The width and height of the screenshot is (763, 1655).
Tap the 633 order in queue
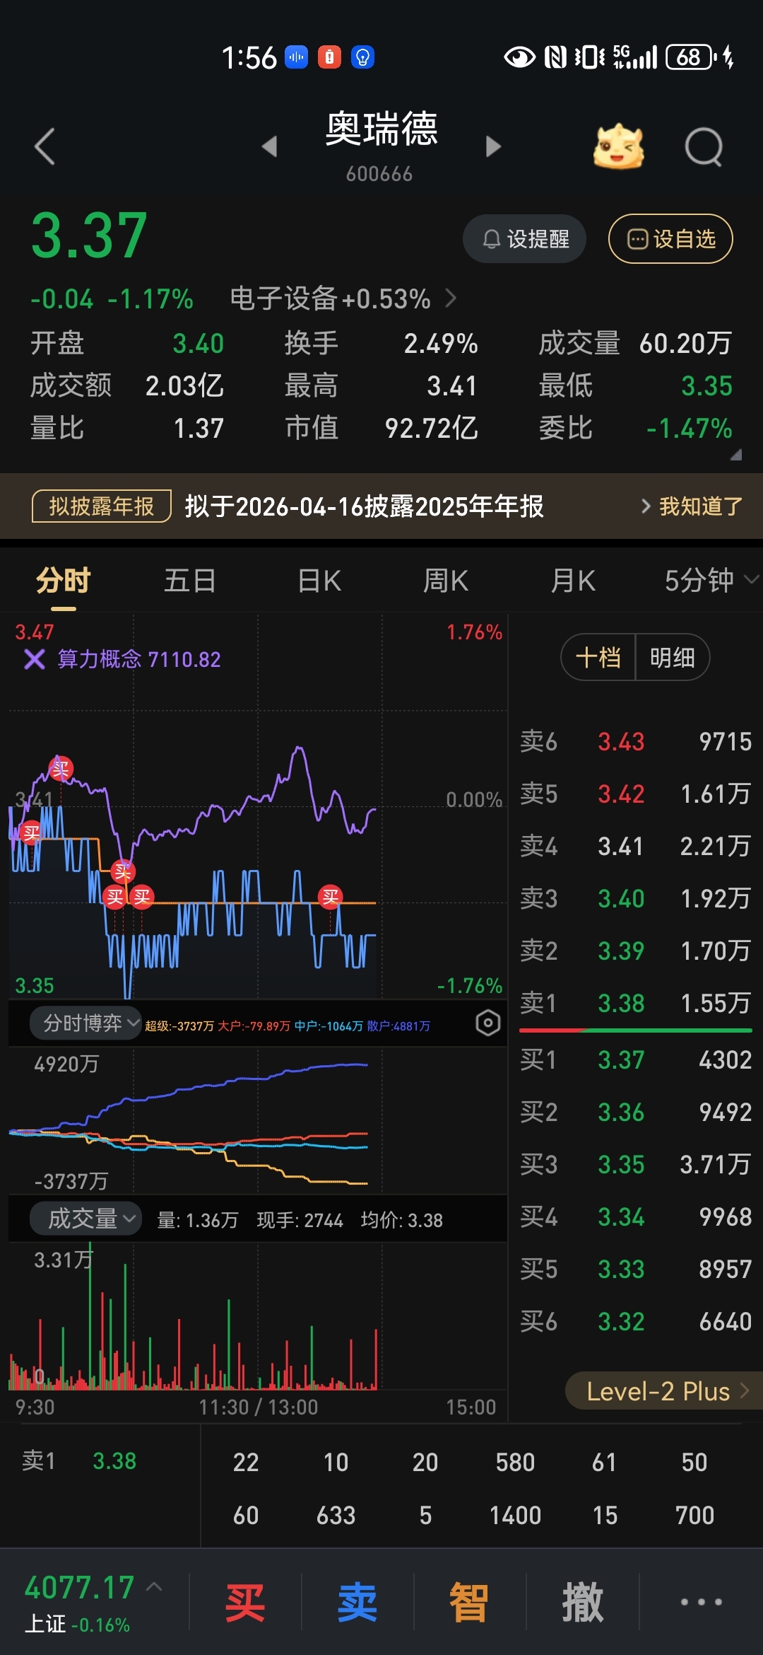(336, 1515)
